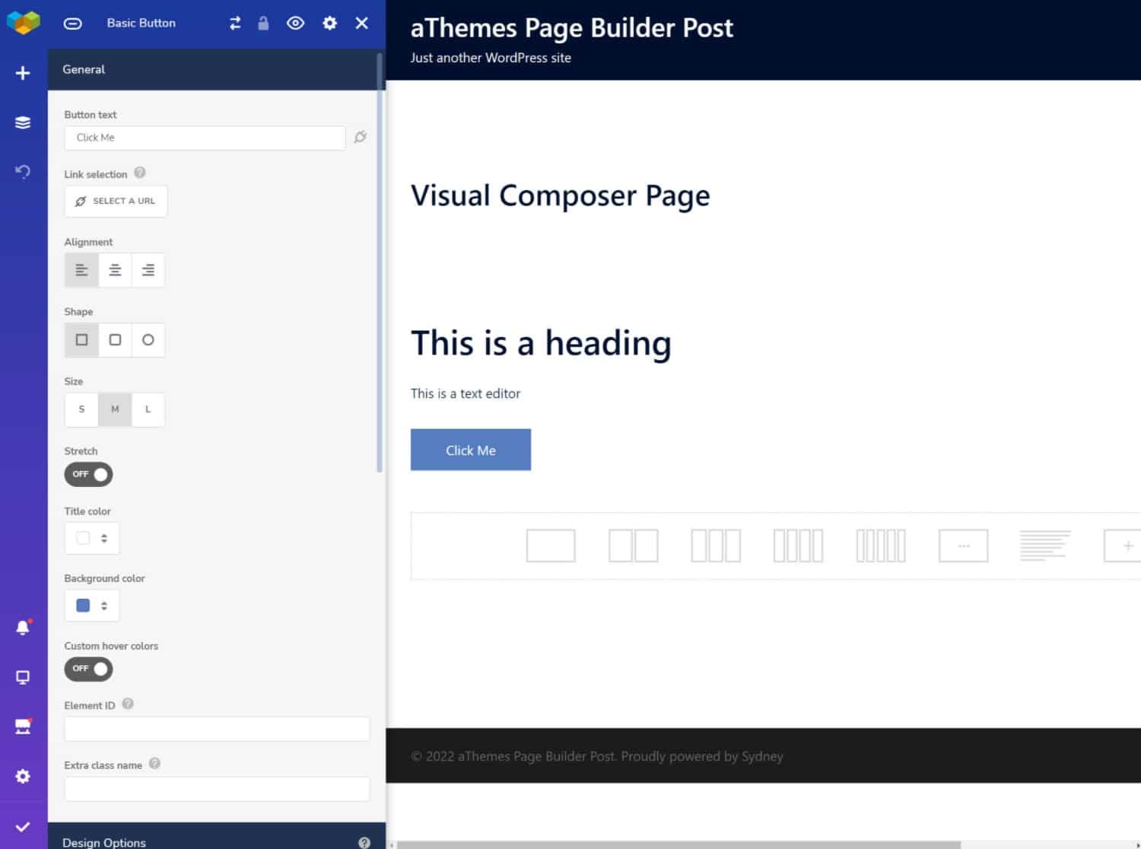The image size is (1141, 849).
Task: Open the Visual Composer Hub store icon
Action: pos(23,727)
